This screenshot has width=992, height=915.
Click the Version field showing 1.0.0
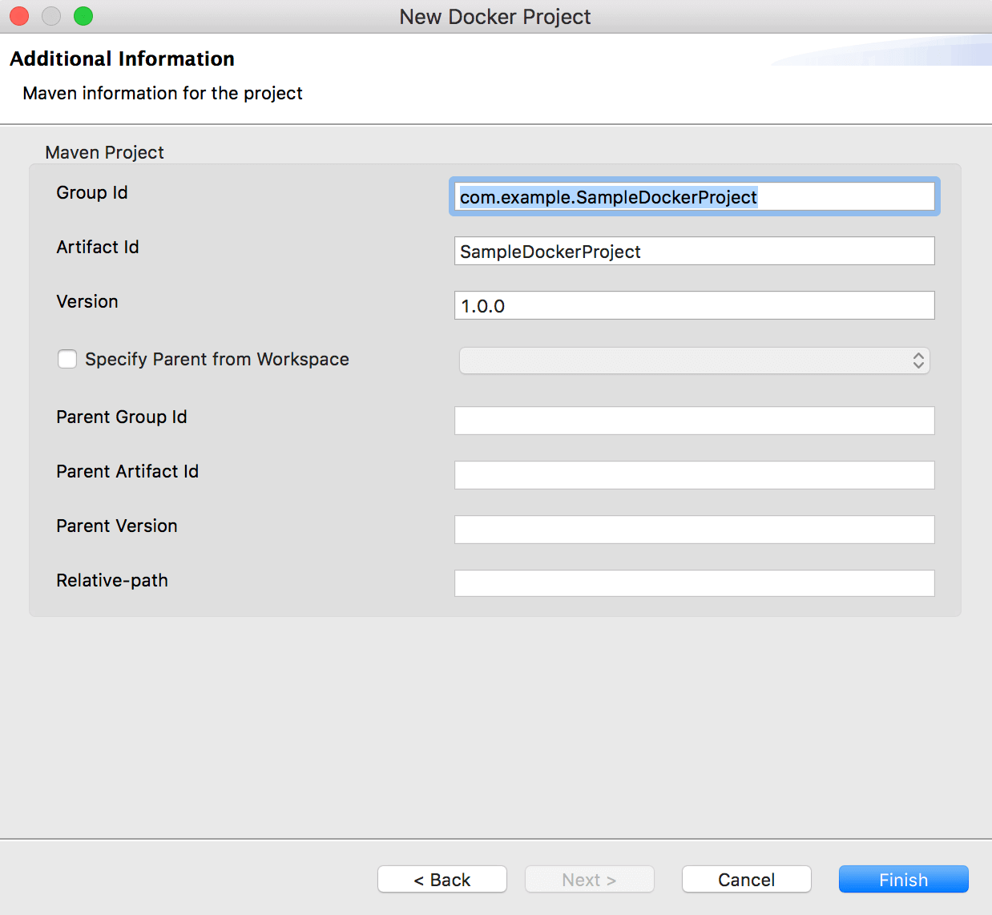(694, 305)
